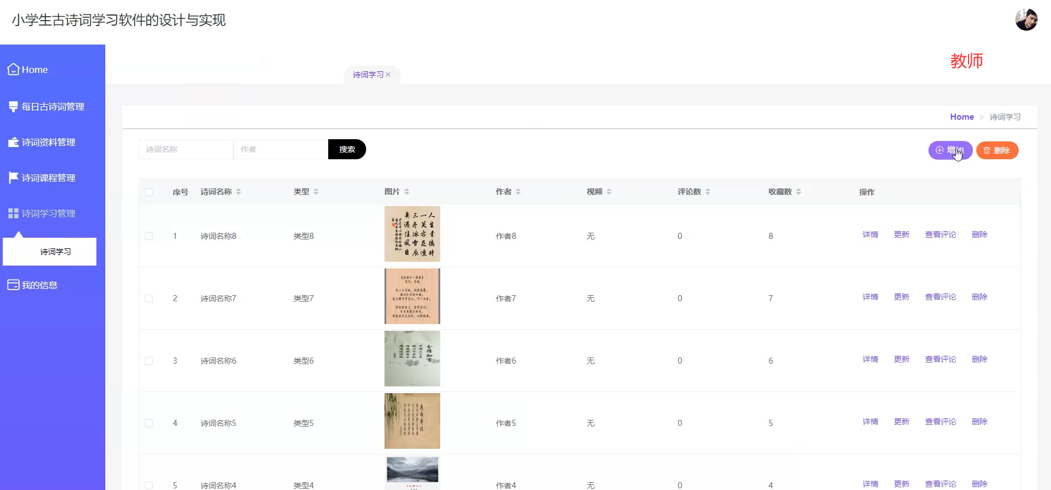Screen dimensions: 1051x490
Task: Select the header select-all checkbox
Action: pos(149,192)
